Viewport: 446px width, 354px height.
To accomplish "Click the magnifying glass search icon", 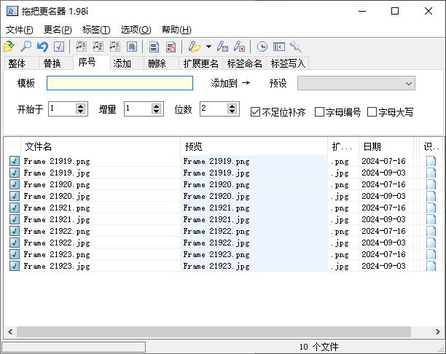I will pyautogui.click(x=26, y=47).
